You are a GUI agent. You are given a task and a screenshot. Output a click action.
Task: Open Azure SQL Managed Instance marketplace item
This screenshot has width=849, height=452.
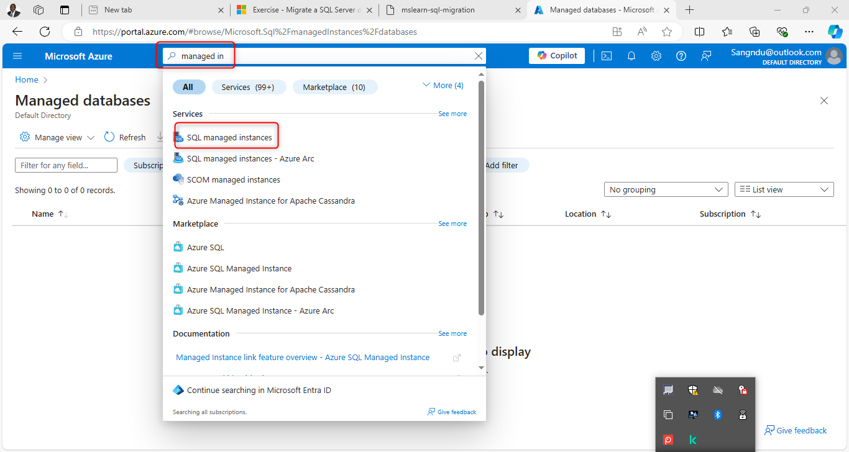click(x=239, y=268)
